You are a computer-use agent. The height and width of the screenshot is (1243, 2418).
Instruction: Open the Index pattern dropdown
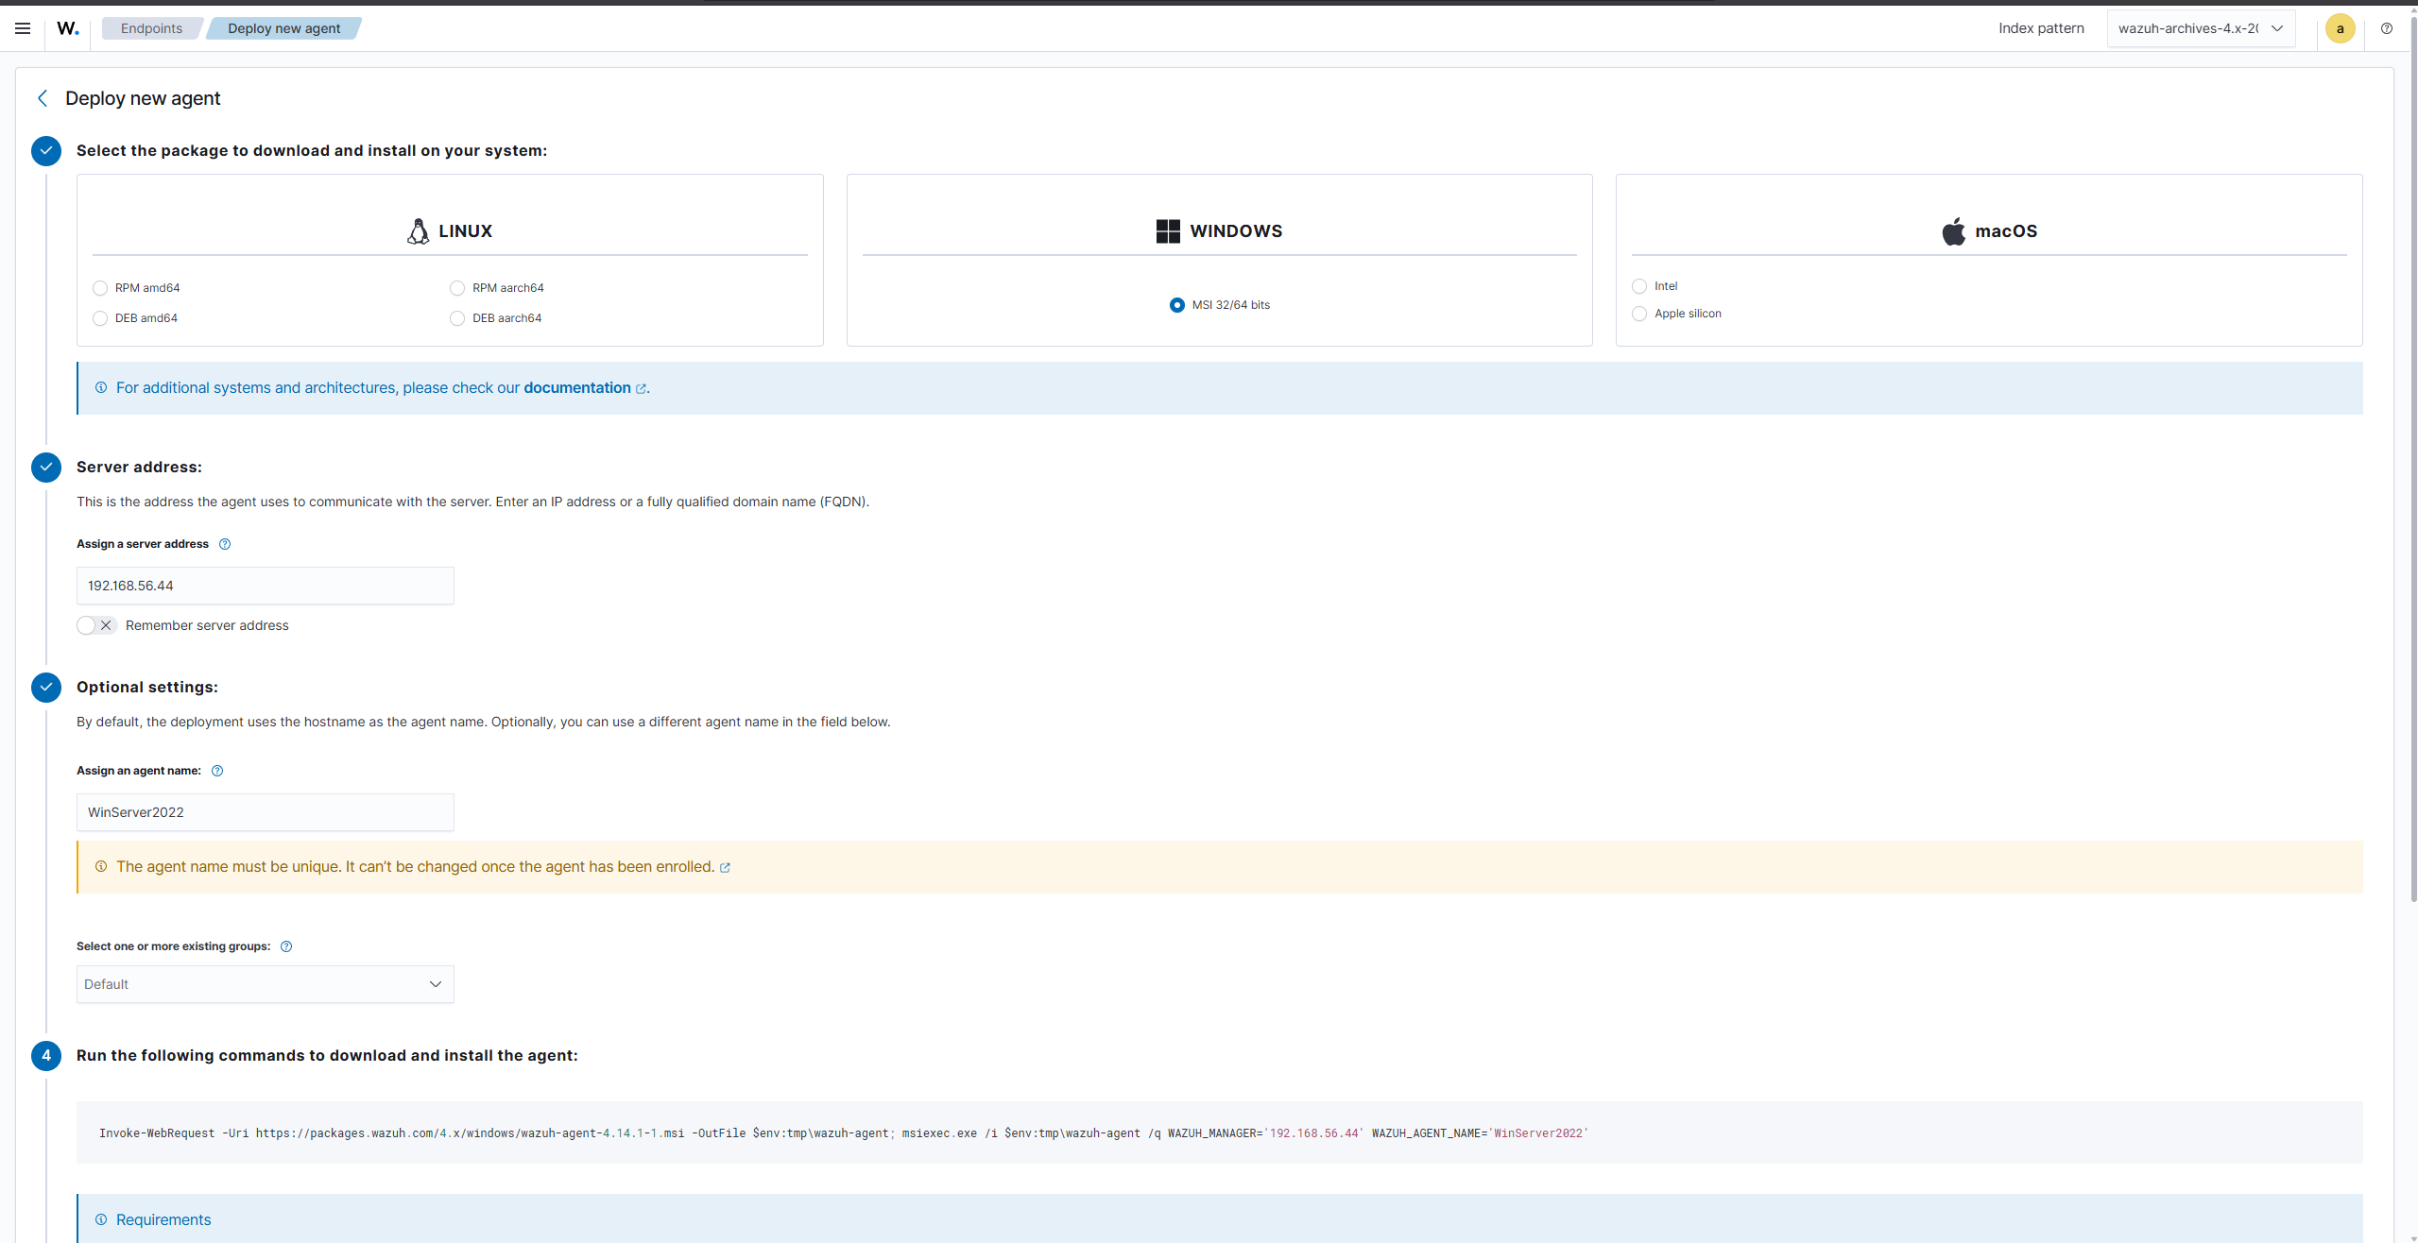pos(2201,28)
